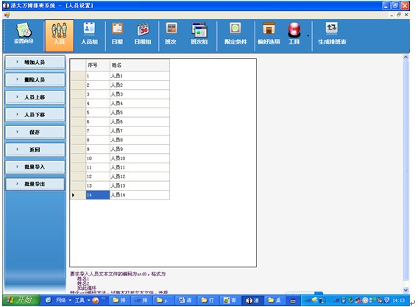The height and width of the screenshot is (307, 418).
Task: Select the 班次组 shift group icon
Action: point(199,34)
